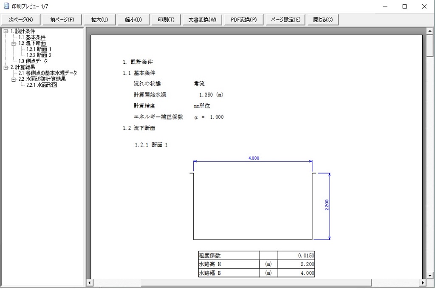
Task: Click the 印刷プレビュー window title icon
Action: (6, 6)
